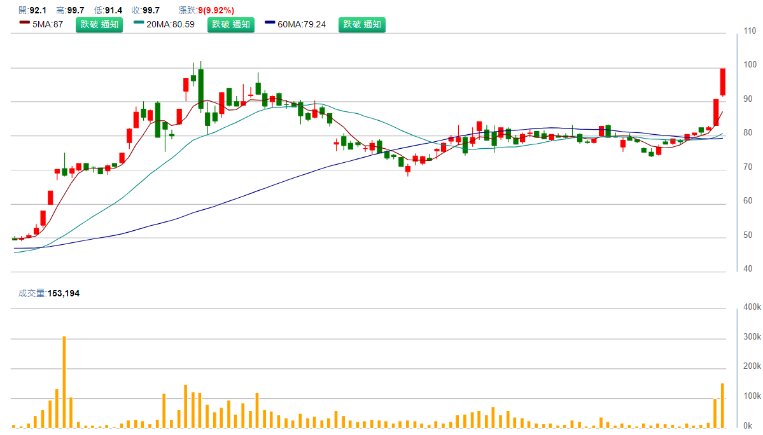The image size is (763, 435).
Task: Click the dark red 5MA legend swatch
Action: [x=25, y=24]
